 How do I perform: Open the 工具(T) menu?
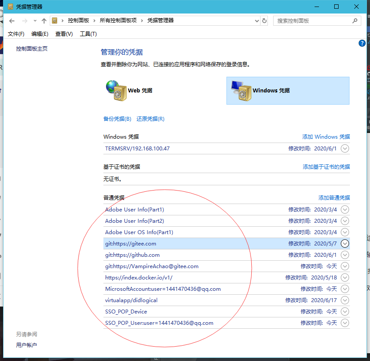(x=88, y=34)
